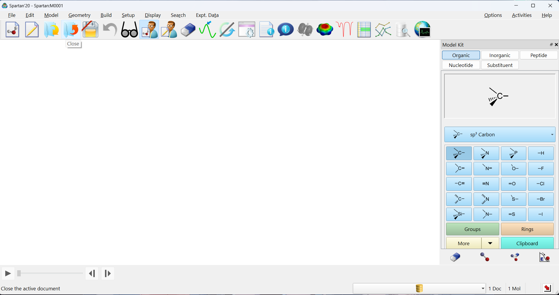Screen dimensions: 559x295
Task: Select the Delete eraser tool in the toolbar
Action: (188, 30)
